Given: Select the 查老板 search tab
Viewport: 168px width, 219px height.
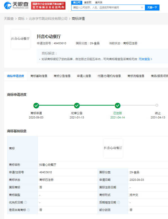Looking at the screenshot, I should click(88, 2).
